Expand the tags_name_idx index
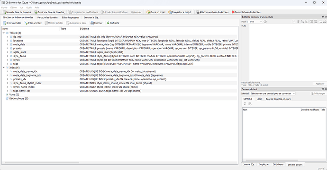Viewport: 327px width, 170px height. pos(8,91)
